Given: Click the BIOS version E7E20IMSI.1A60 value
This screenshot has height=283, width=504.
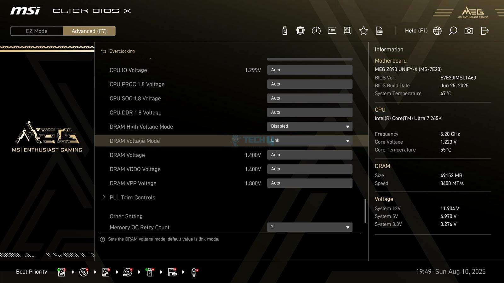Looking at the screenshot, I should (458, 78).
